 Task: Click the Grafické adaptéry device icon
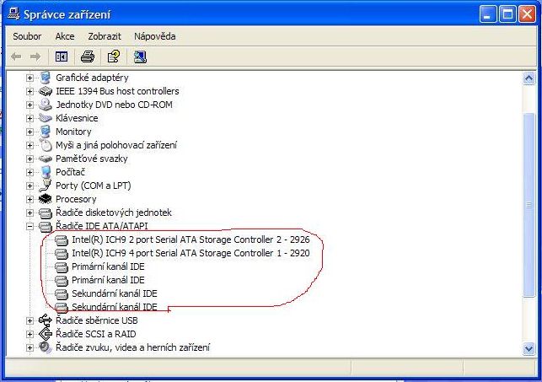(46, 78)
